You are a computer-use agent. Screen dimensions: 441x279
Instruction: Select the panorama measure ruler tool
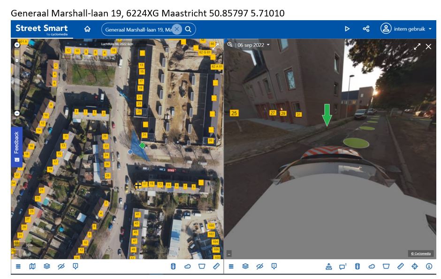coord(400,266)
